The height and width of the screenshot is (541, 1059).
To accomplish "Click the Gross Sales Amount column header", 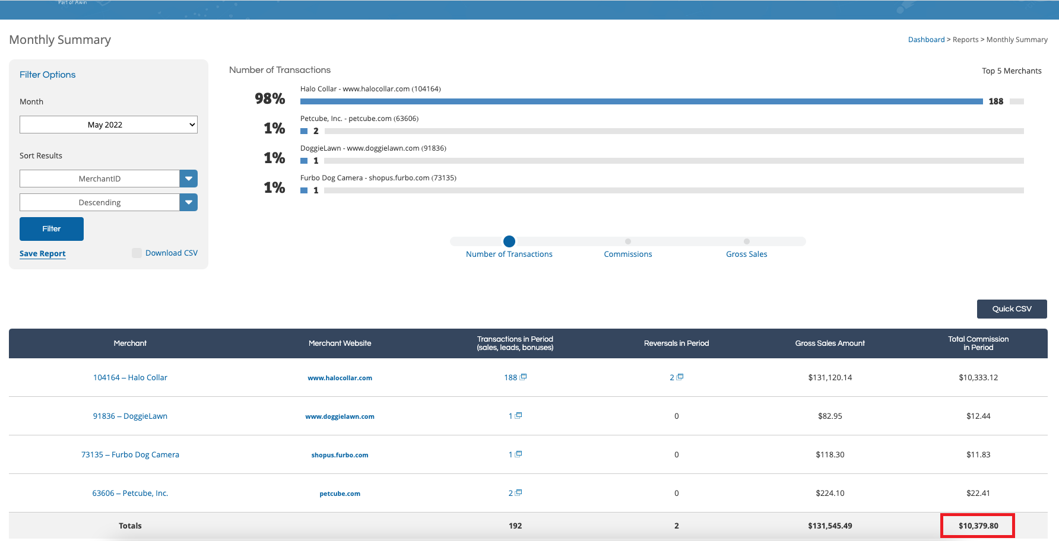I will click(x=830, y=343).
